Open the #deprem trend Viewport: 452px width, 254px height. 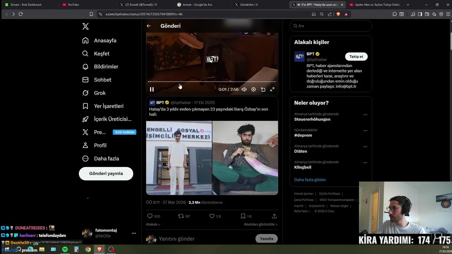(x=303, y=135)
